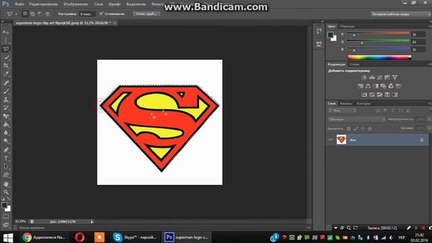Open the layer filter type dropdown
The width and height of the screenshot is (432, 243).
coord(342,111)
